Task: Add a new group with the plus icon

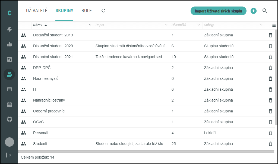Action: [254, 11]
